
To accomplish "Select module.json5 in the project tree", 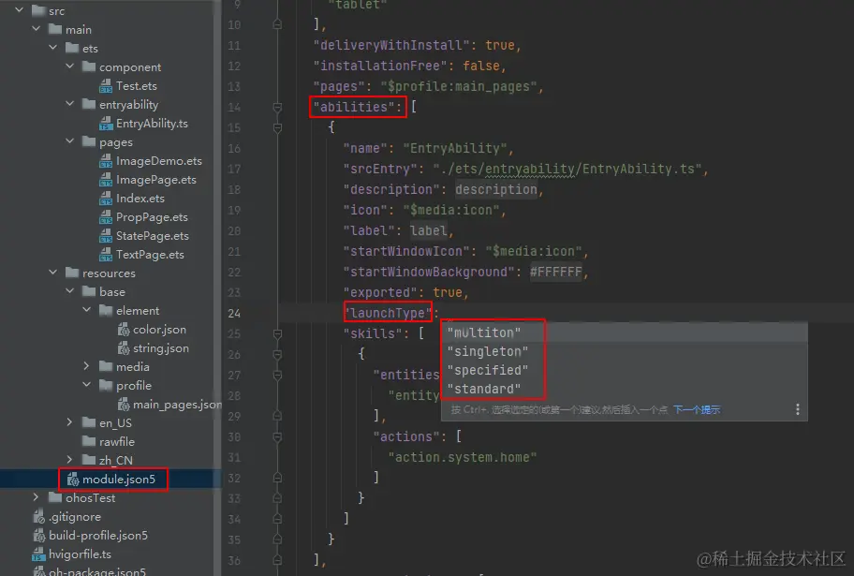I will (x=109, y=479).
